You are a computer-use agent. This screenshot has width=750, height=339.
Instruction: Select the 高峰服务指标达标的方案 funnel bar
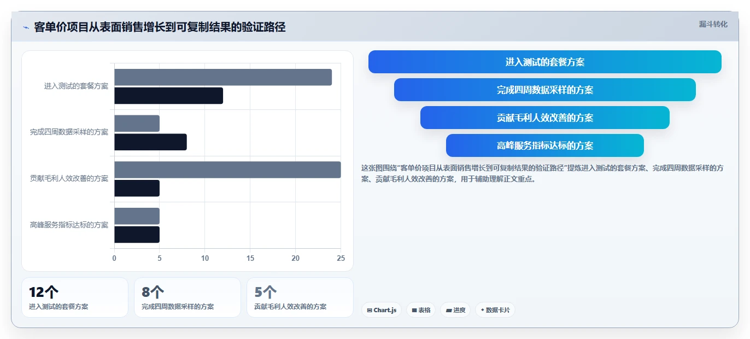point(544,145)
